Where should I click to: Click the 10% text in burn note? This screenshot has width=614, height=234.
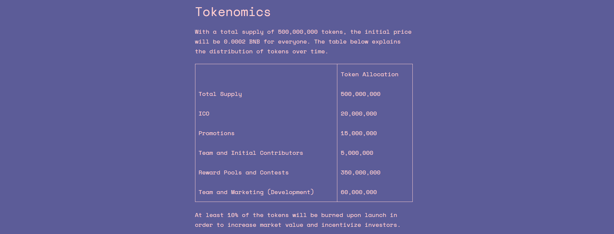233,215
